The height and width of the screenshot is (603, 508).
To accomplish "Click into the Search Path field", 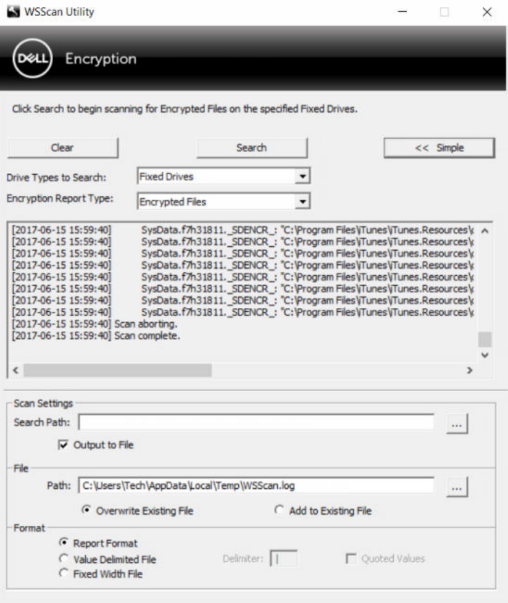I will click(257, 423).
